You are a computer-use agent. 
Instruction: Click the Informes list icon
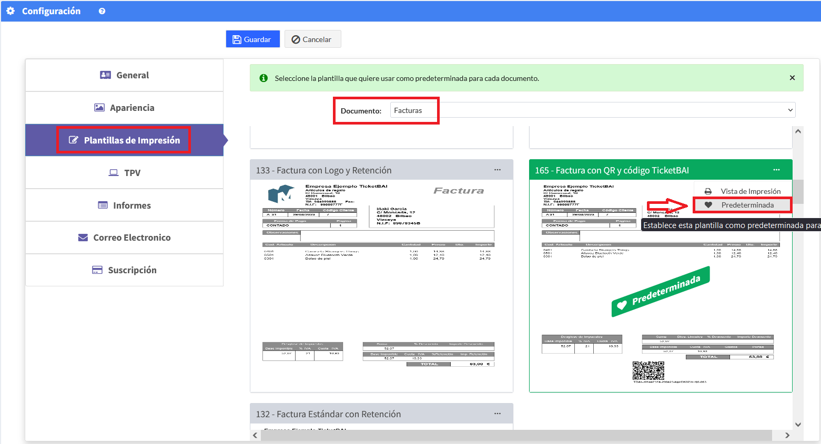click(103, 205)
